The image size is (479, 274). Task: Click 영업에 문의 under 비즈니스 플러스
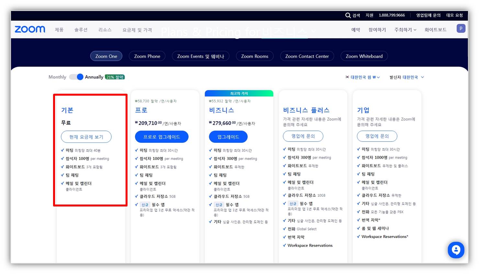click(303, 136)
